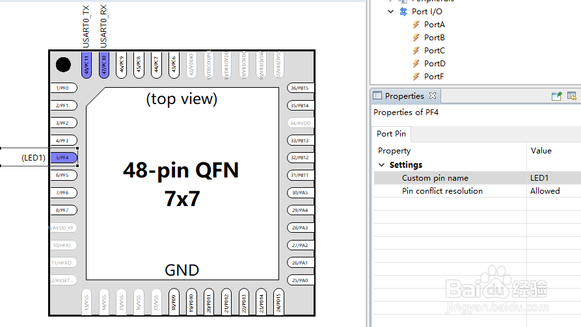Select pin 24/PD15
This screenshot has width=581, height=327.
(x=278, y=302)
